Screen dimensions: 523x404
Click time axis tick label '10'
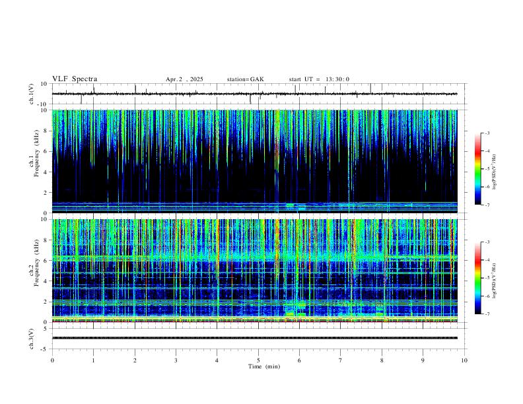pos(464,360)
